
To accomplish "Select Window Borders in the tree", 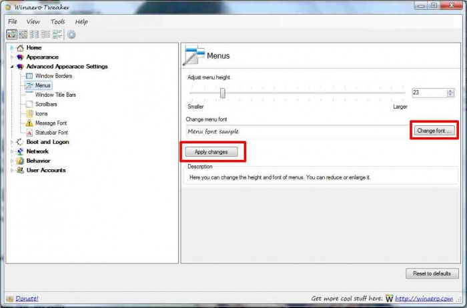I will coord(53,76).
